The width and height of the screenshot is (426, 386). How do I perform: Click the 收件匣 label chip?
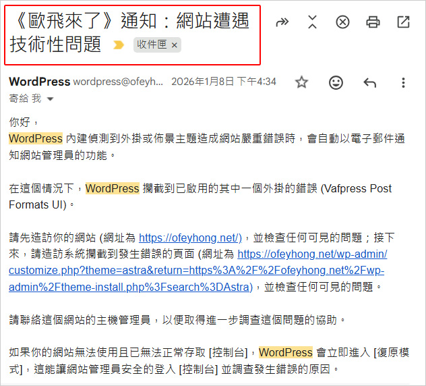point(151,45)
